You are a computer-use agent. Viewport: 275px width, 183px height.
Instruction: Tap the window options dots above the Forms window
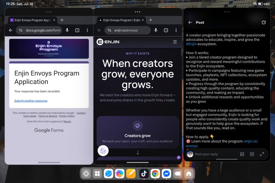[49, 12]
